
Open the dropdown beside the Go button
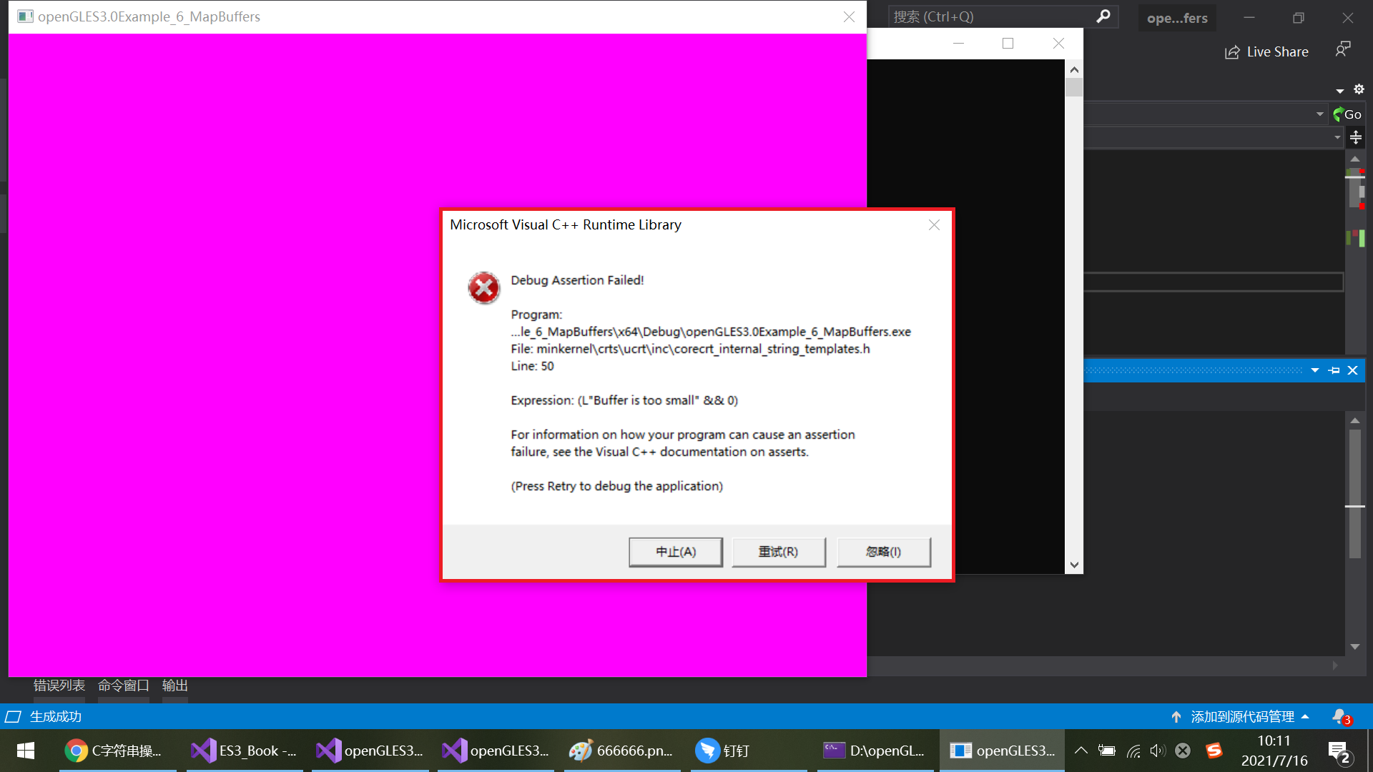point(1320,114)
